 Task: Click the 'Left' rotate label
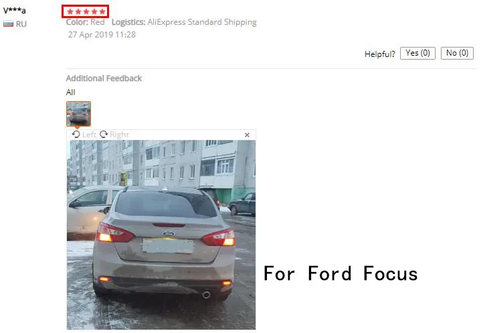(89, 135)
